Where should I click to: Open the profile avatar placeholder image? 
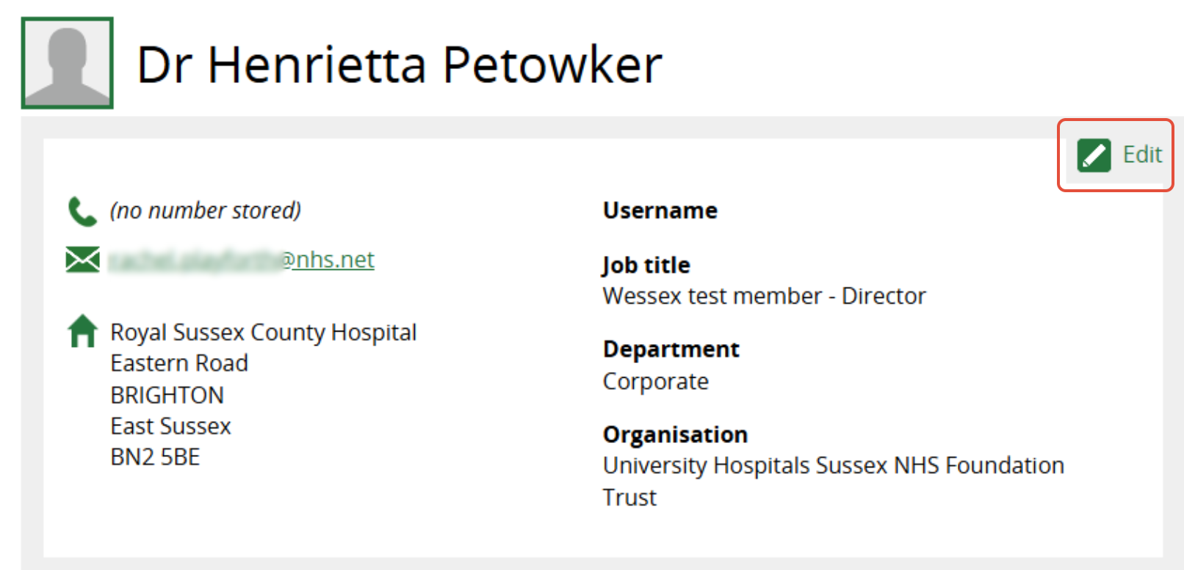[68, 63]
